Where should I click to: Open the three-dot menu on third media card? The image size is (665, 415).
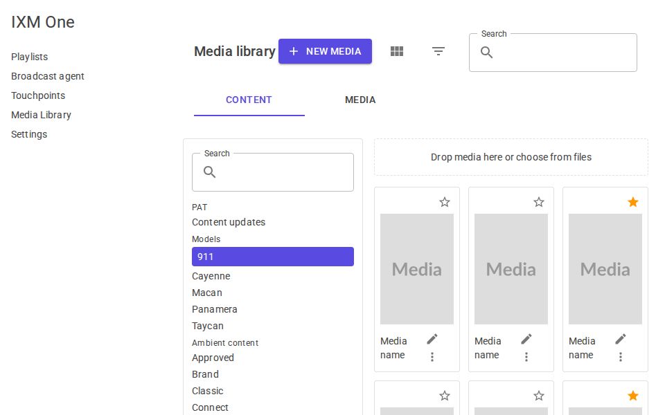click(621, 356)
